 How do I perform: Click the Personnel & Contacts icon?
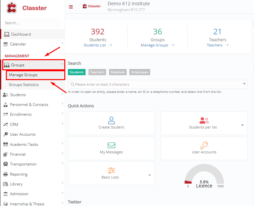6,105
